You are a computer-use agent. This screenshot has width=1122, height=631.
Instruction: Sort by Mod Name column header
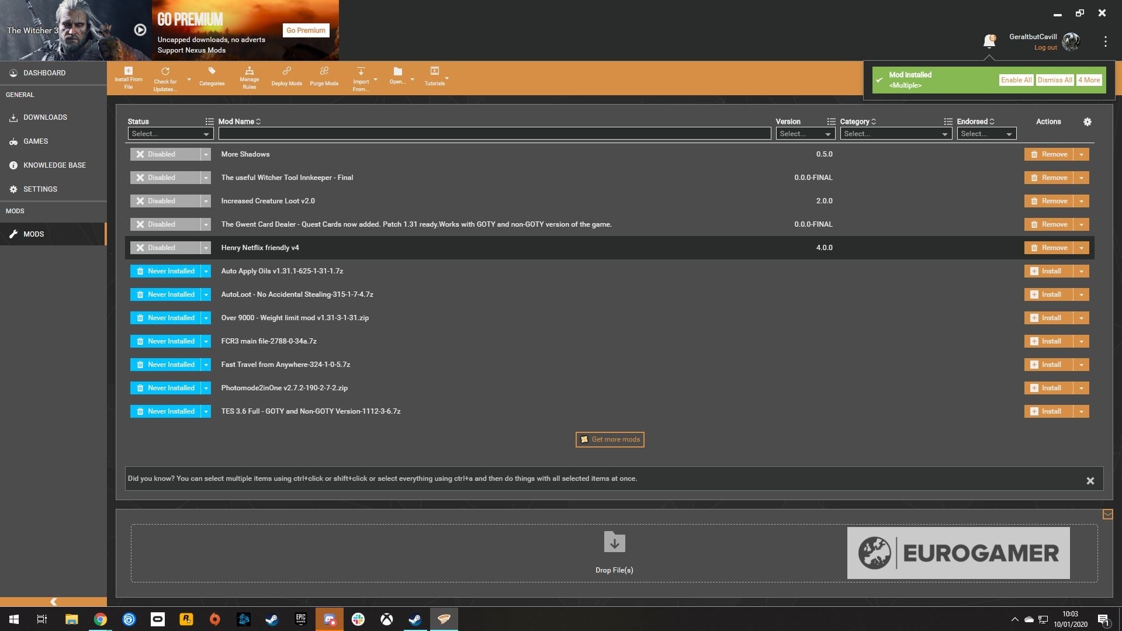pyautogui.click(x=239, y=122)
